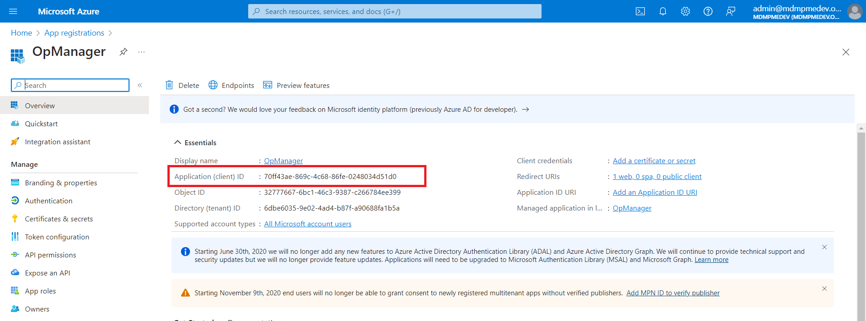Dismiss the verified publisher warning
The image size is (866, 321).
pyautogui.click(x=824, y=289)
